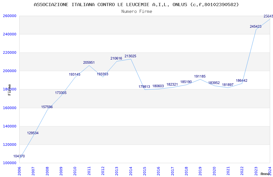The width and height of the screenshot is (273, 177).
Task: Select the data label 181897
Action: pos(228,85)
